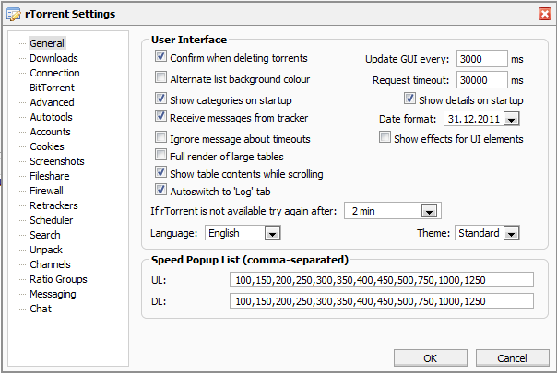This screenshot has height=374, width=557.
Task: Switch to Ratio Groups settings
Action: (58, 279)
